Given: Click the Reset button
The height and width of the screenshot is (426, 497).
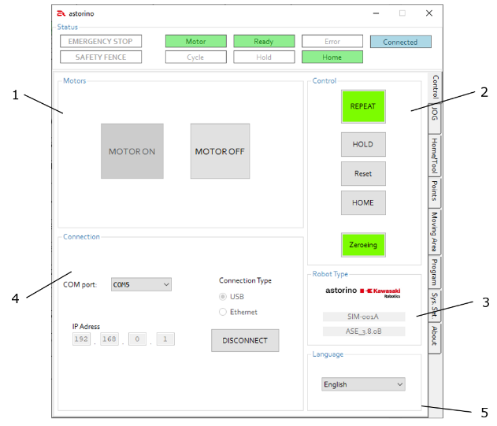Looking at the screenshot, I should (363, 174).
